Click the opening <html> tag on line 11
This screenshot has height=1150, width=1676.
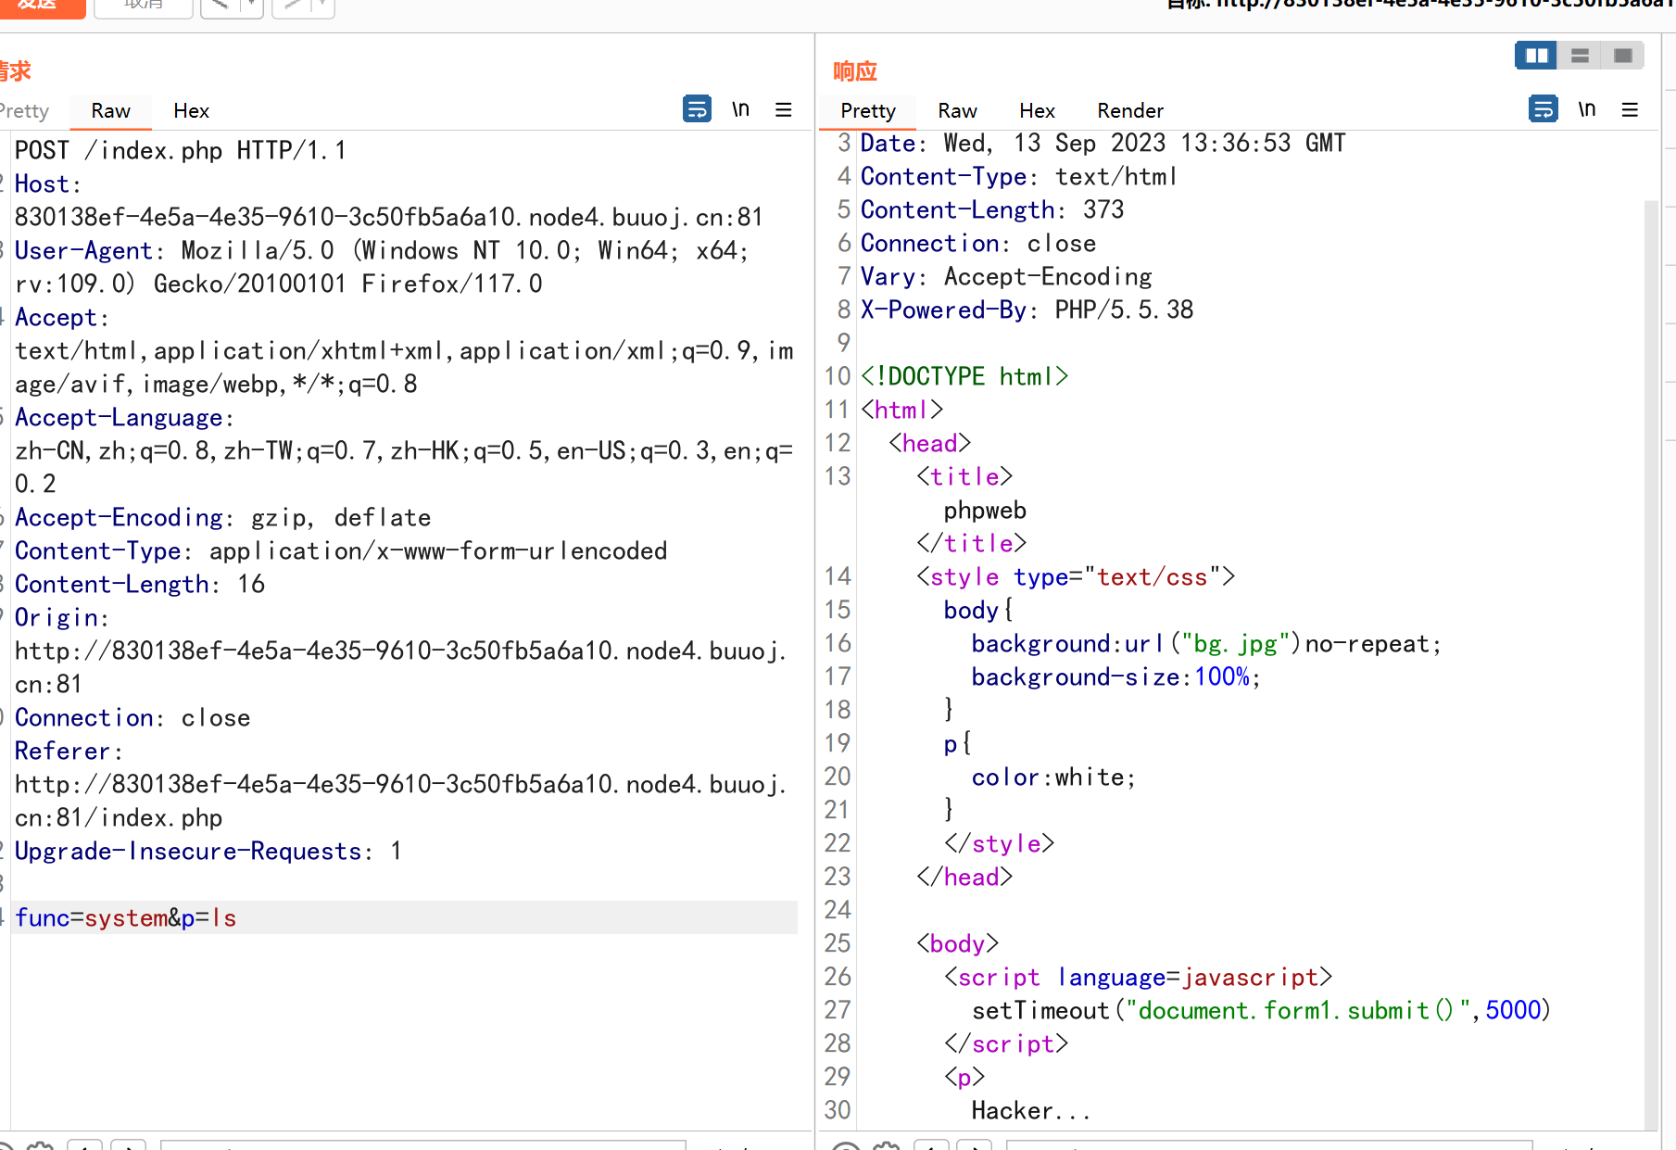coord(902,411)
